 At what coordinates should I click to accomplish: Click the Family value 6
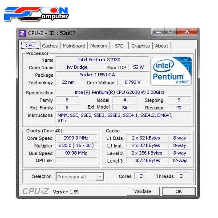(67, 100)
